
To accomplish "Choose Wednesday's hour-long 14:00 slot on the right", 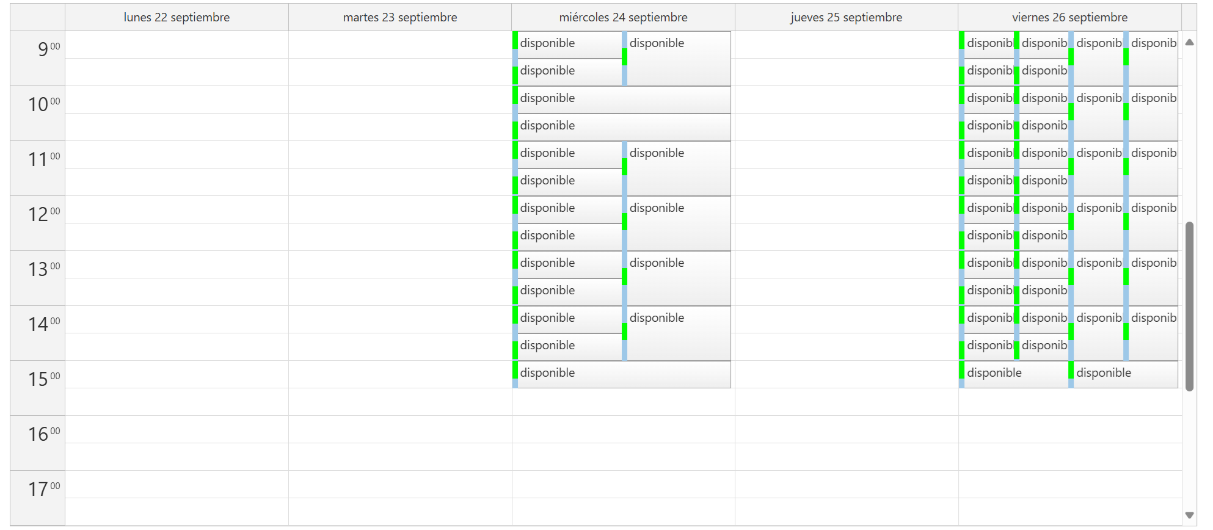I will coord(678,333).
